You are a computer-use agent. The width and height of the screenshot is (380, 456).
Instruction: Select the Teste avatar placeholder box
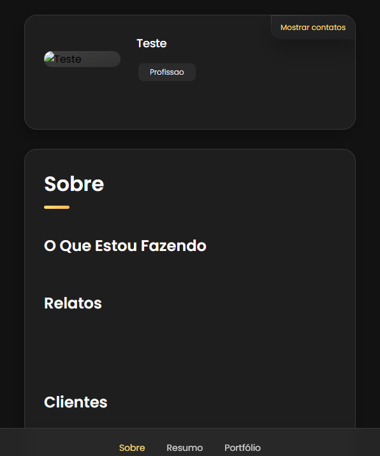tap(82, 59)
